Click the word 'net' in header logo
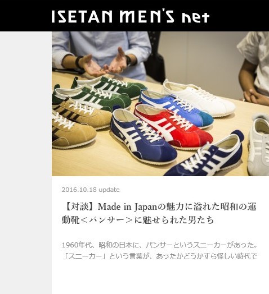 195,17
